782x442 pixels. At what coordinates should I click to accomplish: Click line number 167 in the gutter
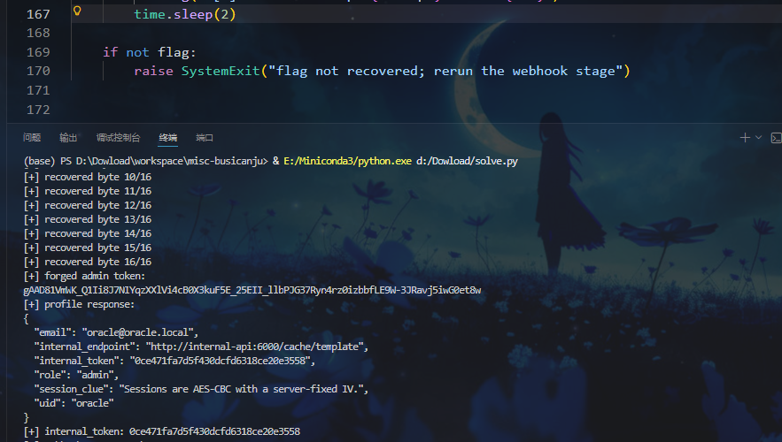pos(38,14)
